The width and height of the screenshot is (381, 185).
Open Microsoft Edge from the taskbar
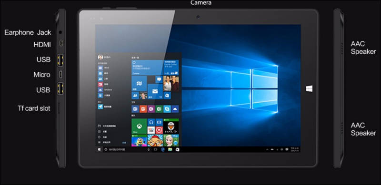pyautogui.click(x=163, y=149)
